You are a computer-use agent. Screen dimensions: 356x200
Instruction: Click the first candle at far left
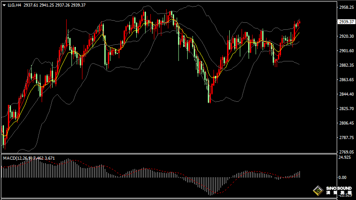3,136
